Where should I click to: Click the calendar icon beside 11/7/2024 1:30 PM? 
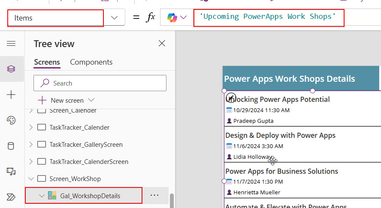pos(229,181)
